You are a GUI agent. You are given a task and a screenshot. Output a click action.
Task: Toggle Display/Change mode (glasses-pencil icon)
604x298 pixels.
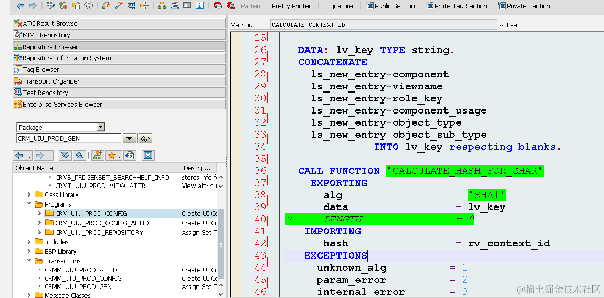pos(51,6)
